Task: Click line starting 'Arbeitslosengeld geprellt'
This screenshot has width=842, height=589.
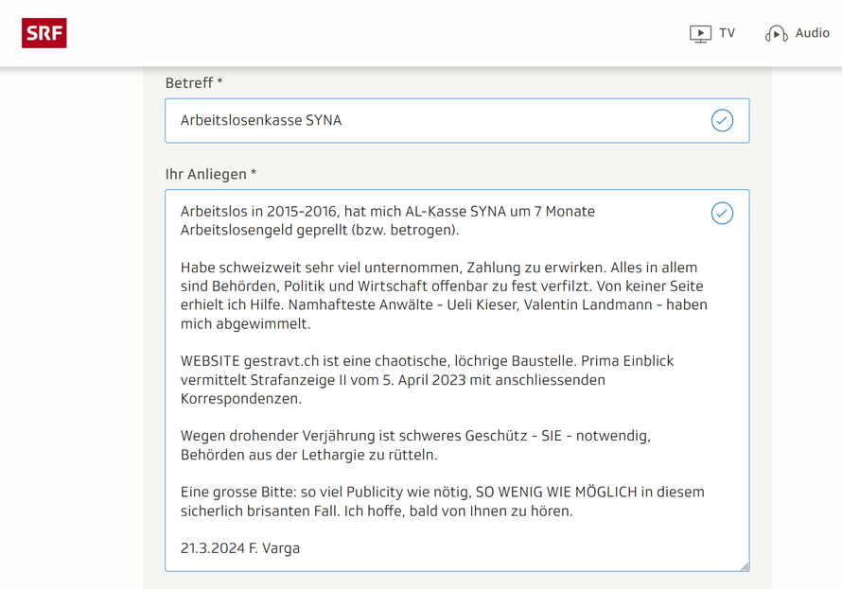Action: click(320, 230)
